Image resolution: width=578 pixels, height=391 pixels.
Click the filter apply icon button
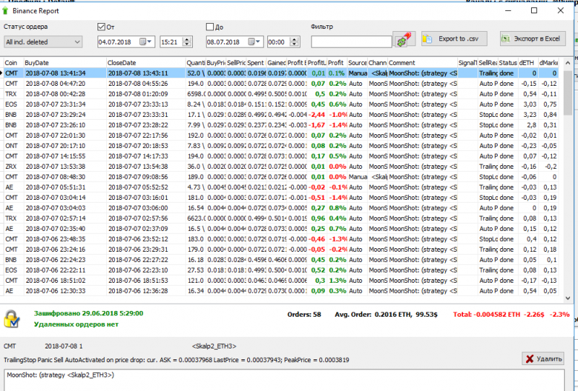click(x=404, y=39)
